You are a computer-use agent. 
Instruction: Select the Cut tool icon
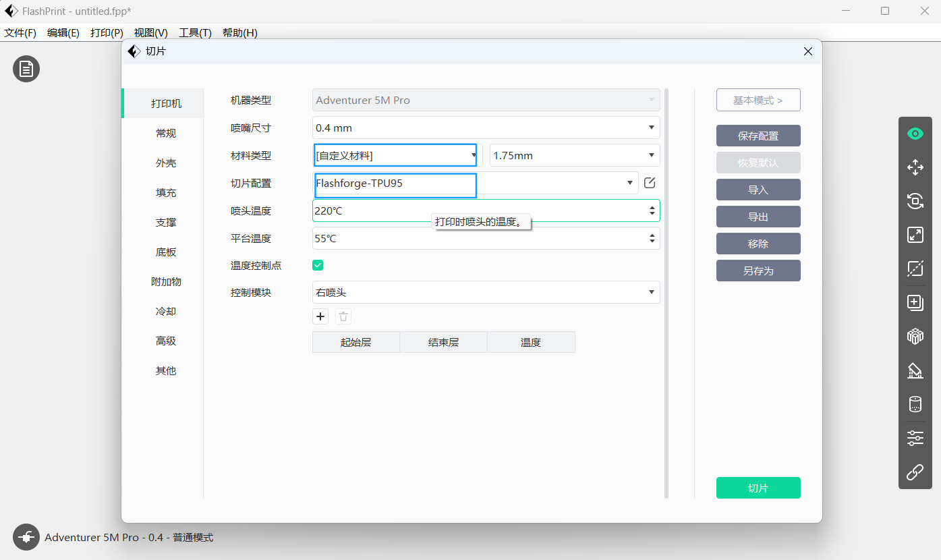point(915,269)
